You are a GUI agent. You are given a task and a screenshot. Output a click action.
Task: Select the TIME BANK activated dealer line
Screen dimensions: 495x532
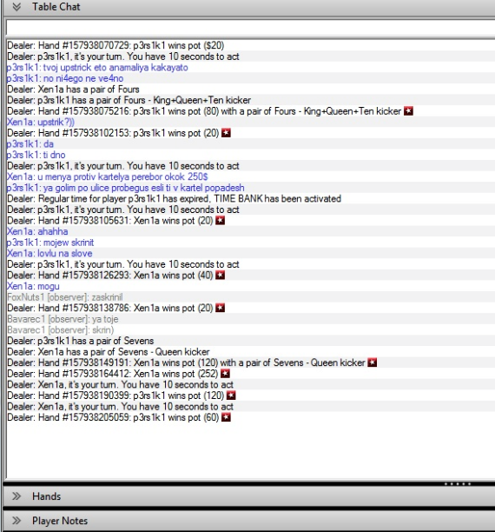tap(174, 198)
